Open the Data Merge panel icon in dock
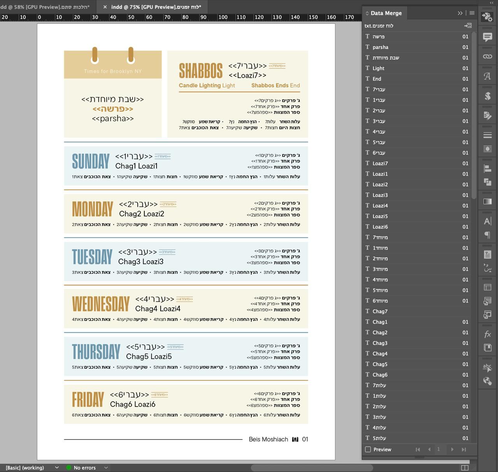The height and width of the screenshot is (472, 498). point(487,17)
